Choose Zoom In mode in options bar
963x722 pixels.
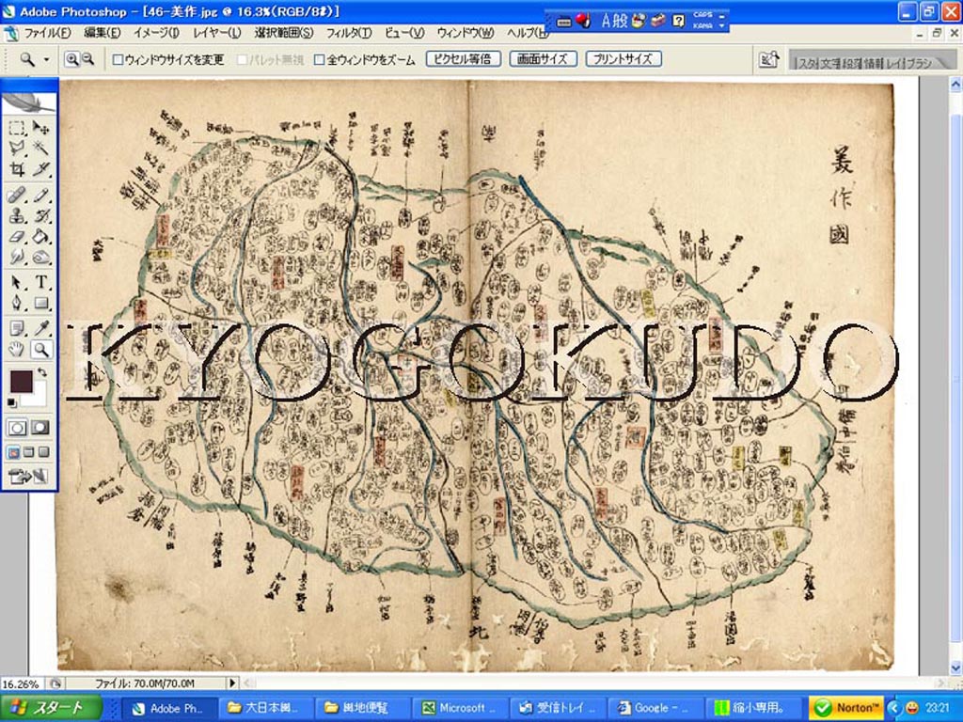[x=71, y=59]
